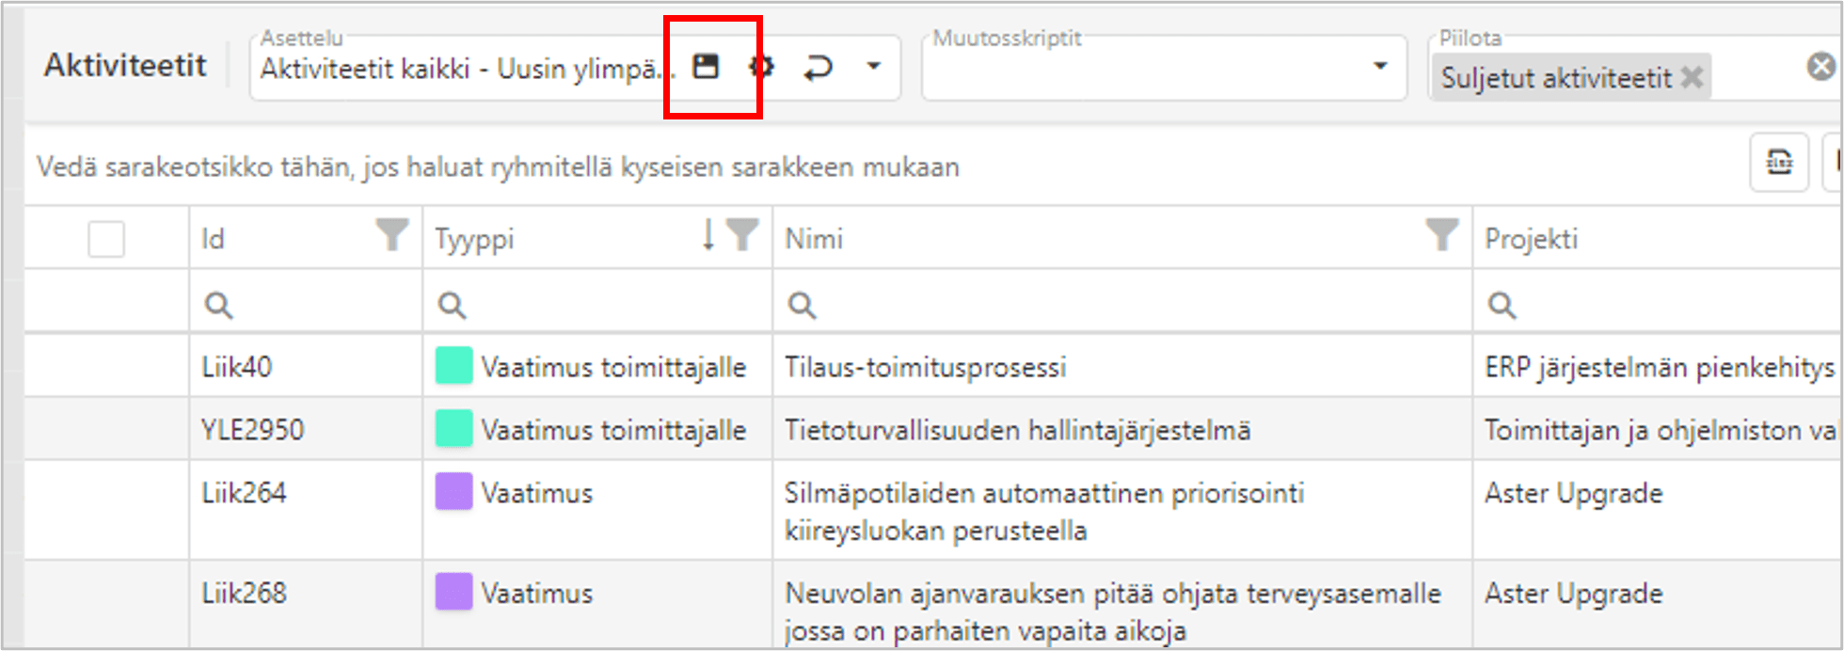Select the Liik264 row Id cell

244,493
